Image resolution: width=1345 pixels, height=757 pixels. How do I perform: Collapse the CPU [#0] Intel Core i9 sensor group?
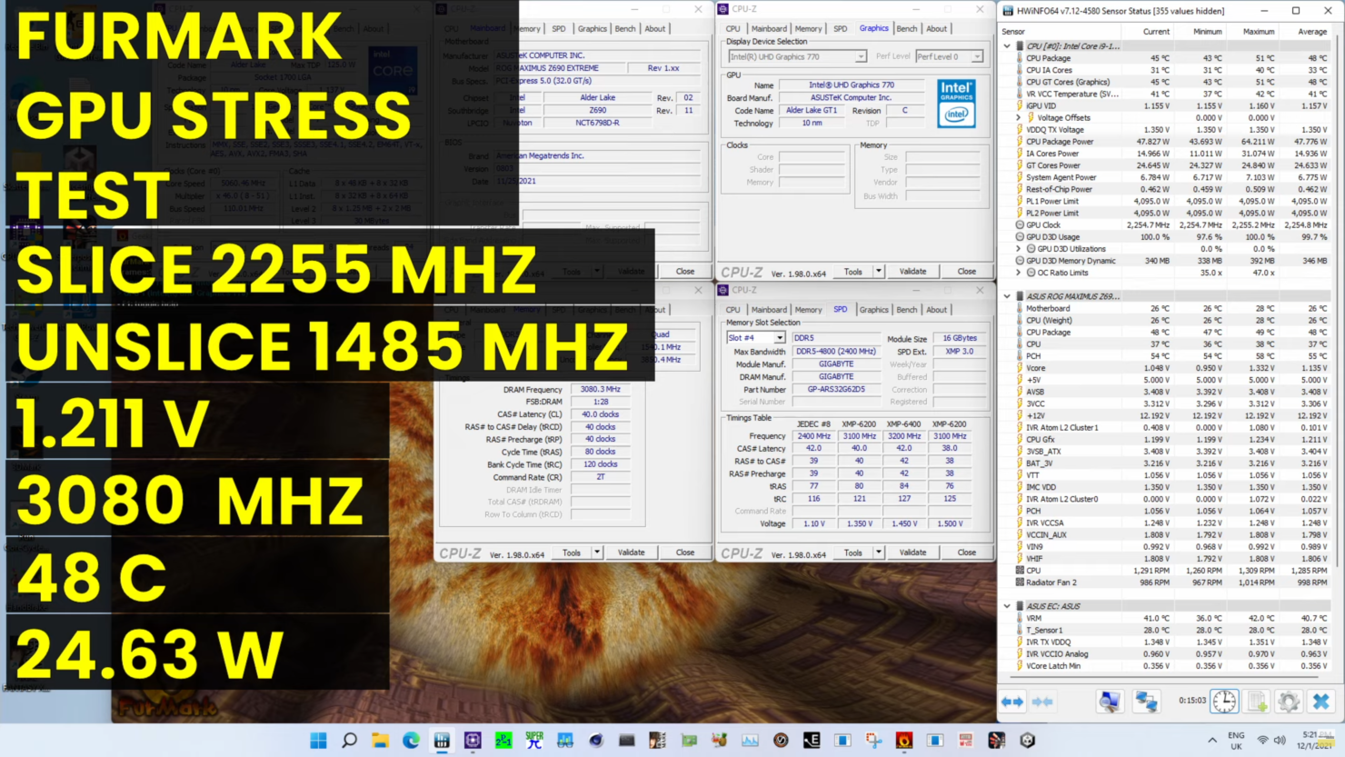click(1007, 45)
